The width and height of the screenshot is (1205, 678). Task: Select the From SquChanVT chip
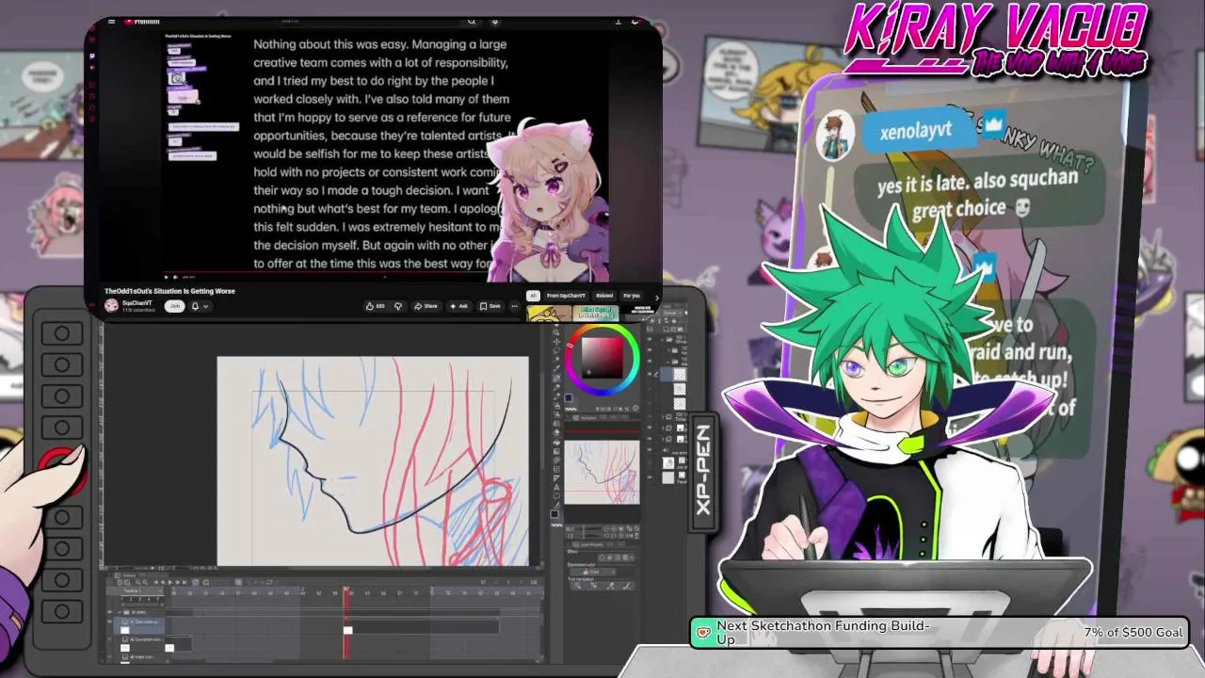pyautogui.click(x=566, y=296)
